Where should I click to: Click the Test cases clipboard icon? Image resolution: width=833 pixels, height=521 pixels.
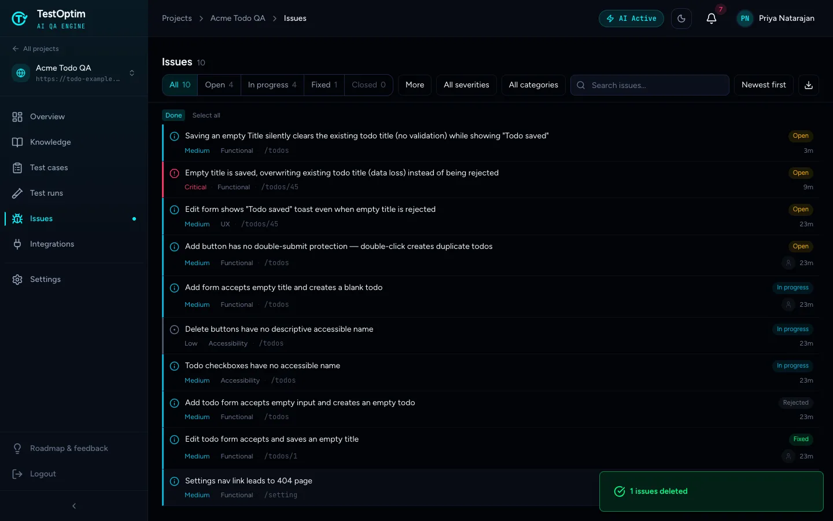coord(17,168)
